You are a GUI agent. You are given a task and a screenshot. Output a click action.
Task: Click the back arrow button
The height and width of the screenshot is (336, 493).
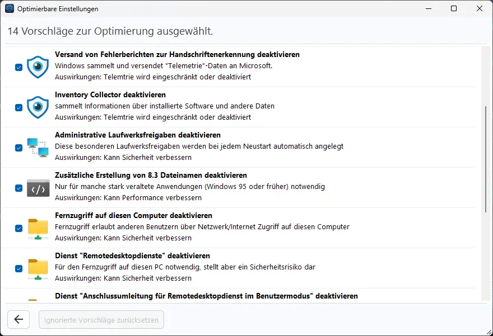point(18,319)
